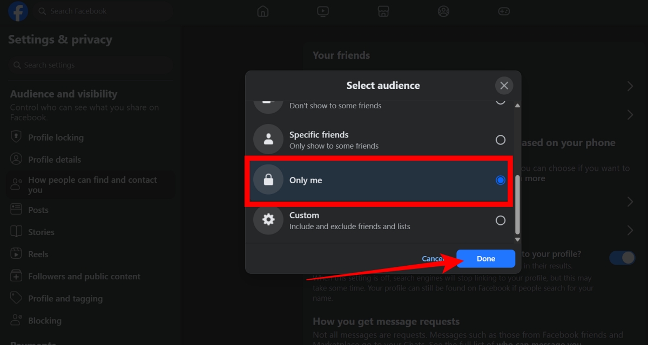
Task: Click the dialog scrollbar down arrow
Action: (517, 239)
